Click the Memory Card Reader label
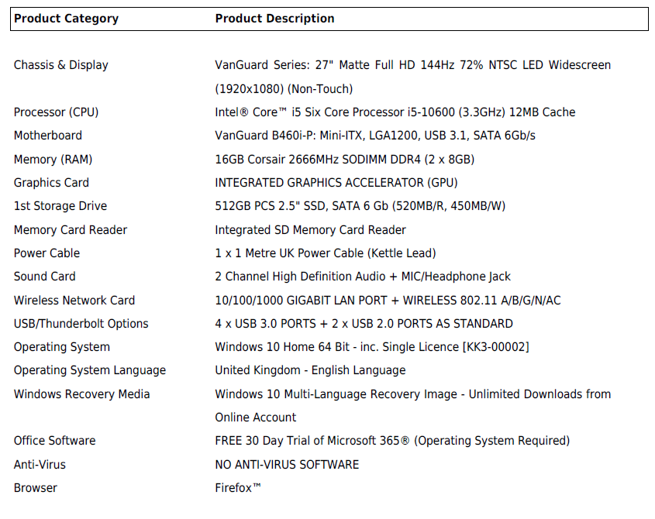Screen dimensions: 655x519 (x=70, y=230)
